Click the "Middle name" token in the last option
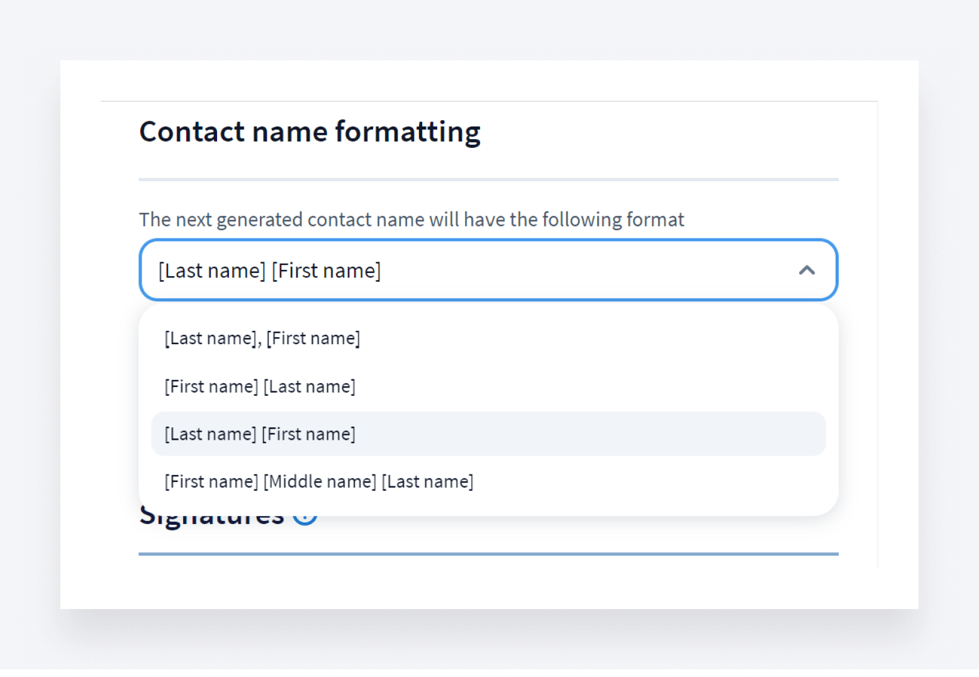Viewport: 979px width, 677px height. tap(320, 482)
